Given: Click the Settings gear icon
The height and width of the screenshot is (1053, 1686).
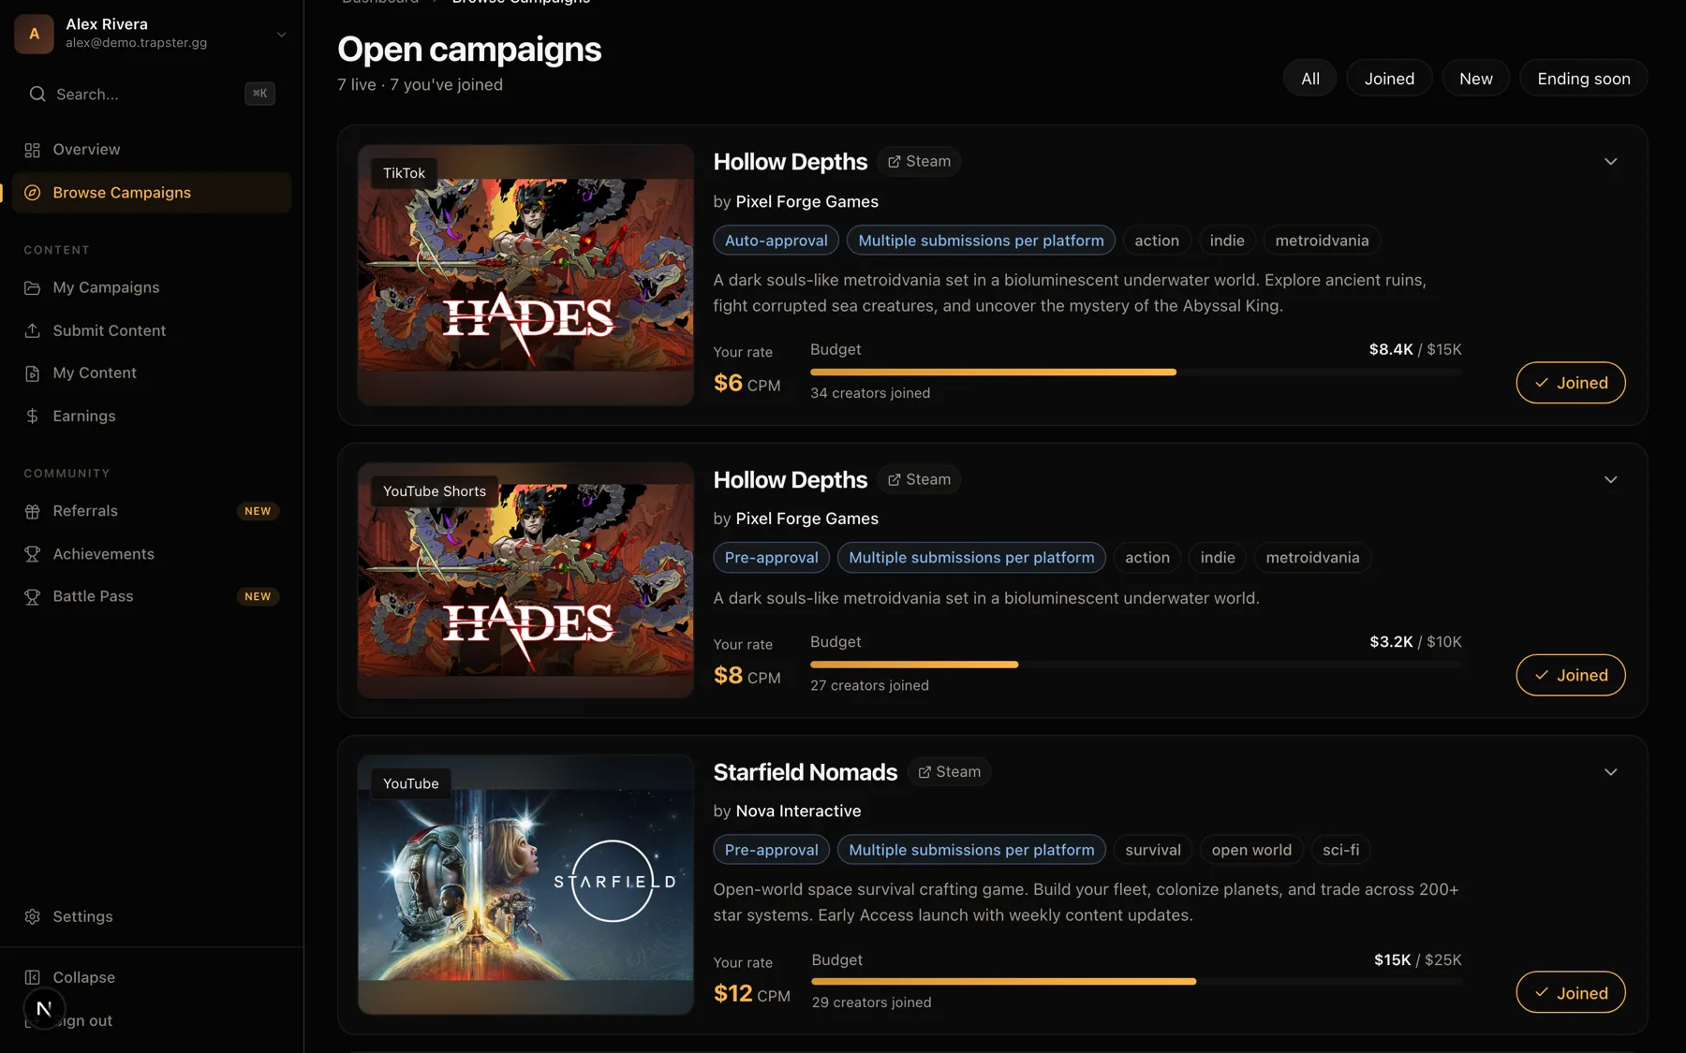Looking at the screenshot, I should pos(33,917).
